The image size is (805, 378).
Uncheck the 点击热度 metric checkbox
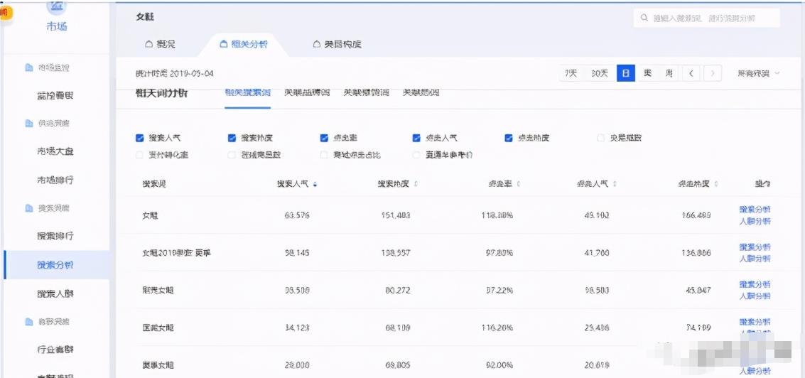[x=509, y=138]
